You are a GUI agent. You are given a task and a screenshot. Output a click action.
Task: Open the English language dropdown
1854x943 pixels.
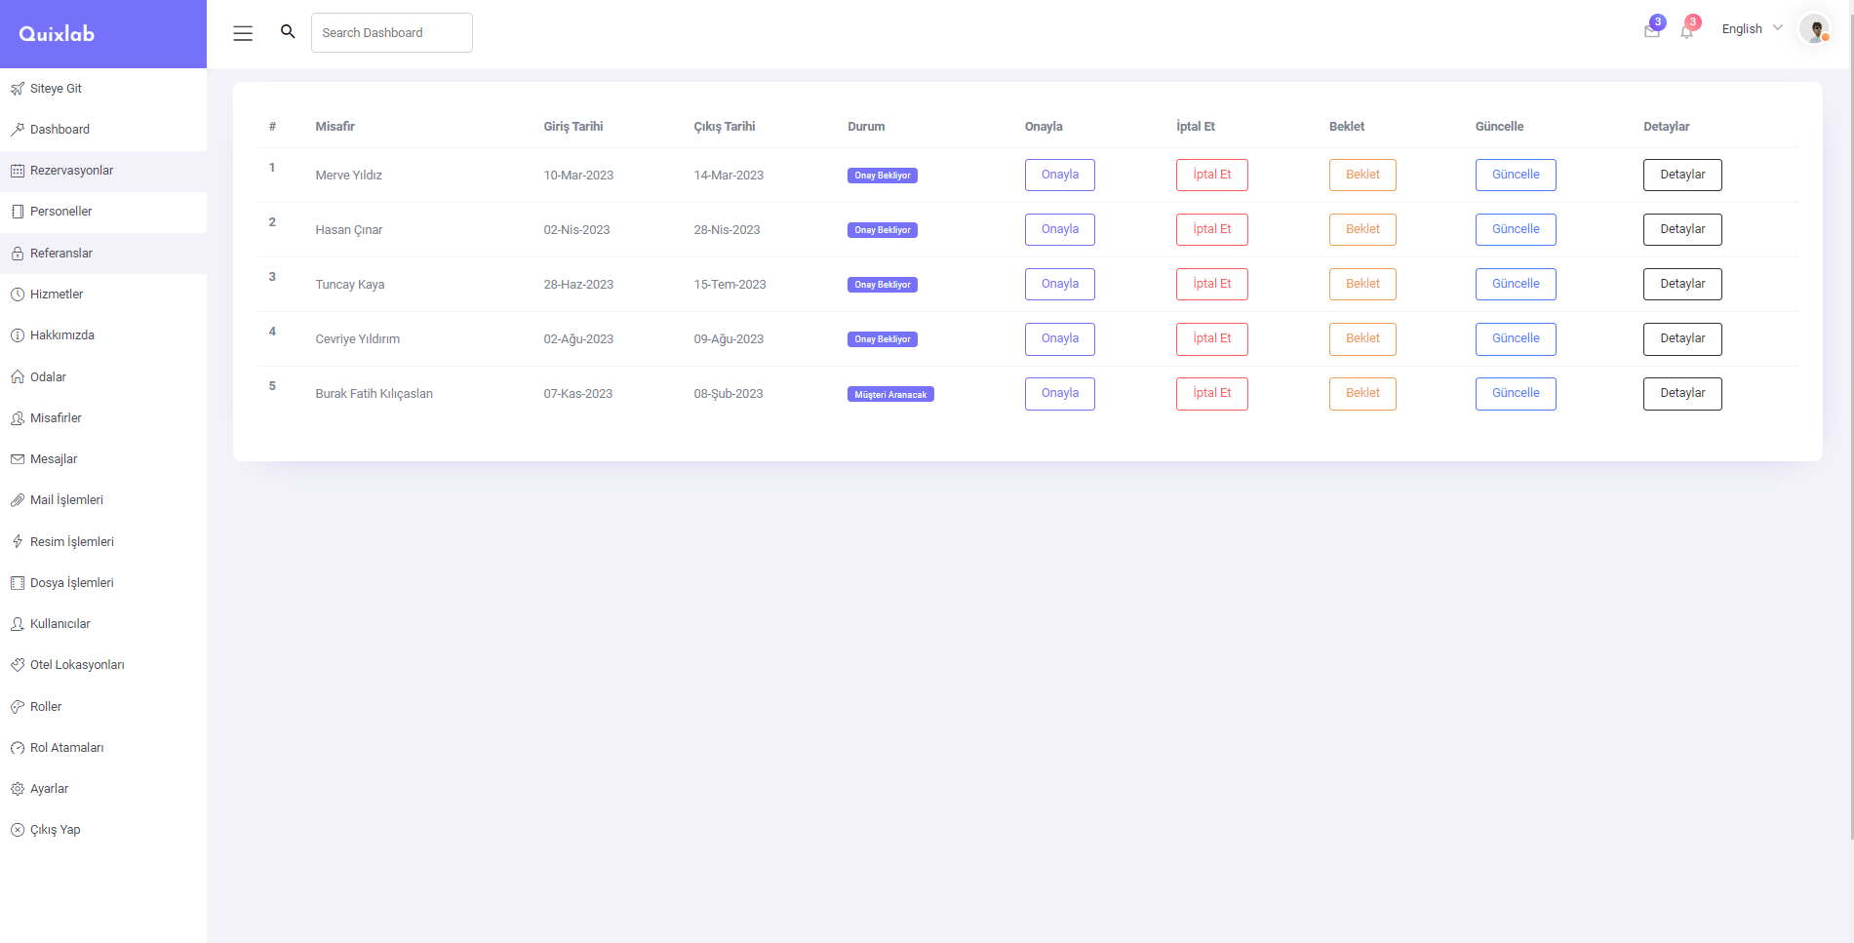[1752, 29]
